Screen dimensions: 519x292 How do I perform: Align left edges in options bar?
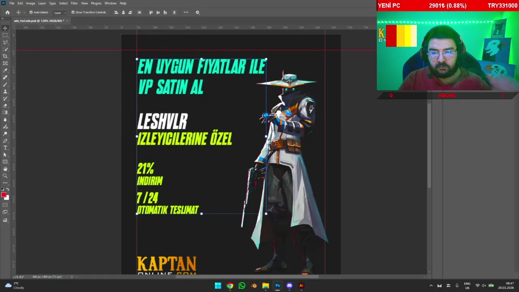point(116,12)
